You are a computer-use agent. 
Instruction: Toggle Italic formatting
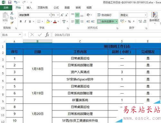pyautogui.click(x=25, y=21)
